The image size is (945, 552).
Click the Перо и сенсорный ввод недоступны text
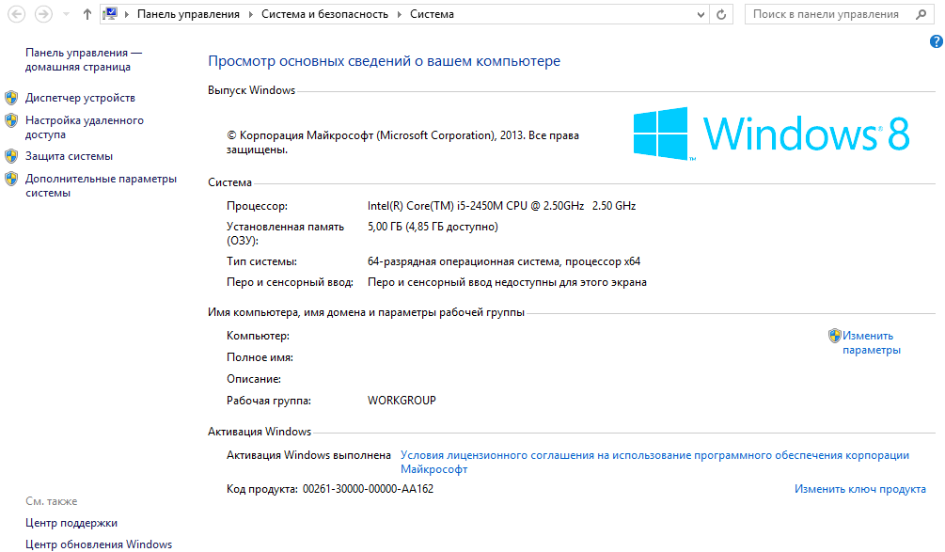tap(507, 283)
